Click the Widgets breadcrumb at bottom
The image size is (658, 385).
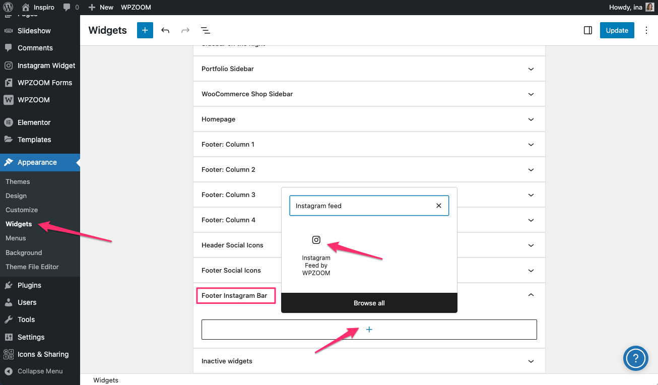click(106, 380)
